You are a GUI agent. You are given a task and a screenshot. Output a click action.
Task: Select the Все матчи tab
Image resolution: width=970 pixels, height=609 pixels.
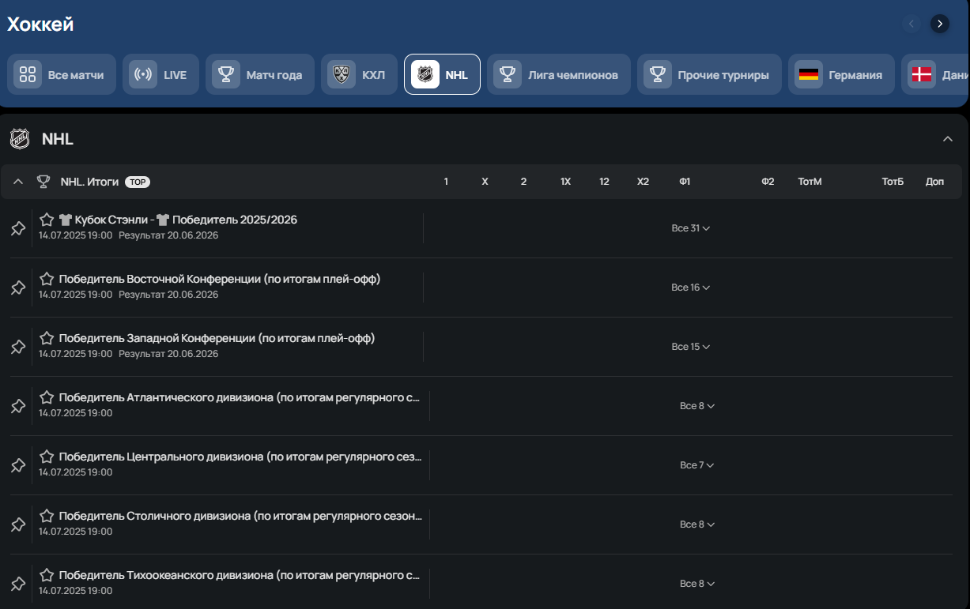click(62, 74)
